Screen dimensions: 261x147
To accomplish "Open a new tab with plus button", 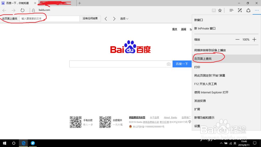I will pyautogui.click(x=80, y=3).
